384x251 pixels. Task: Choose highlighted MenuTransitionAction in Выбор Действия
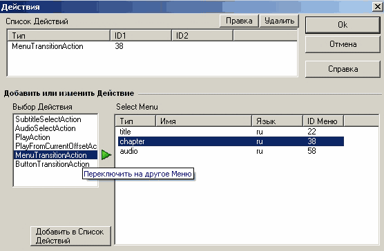pyautogui.click(x=56, y=155)
